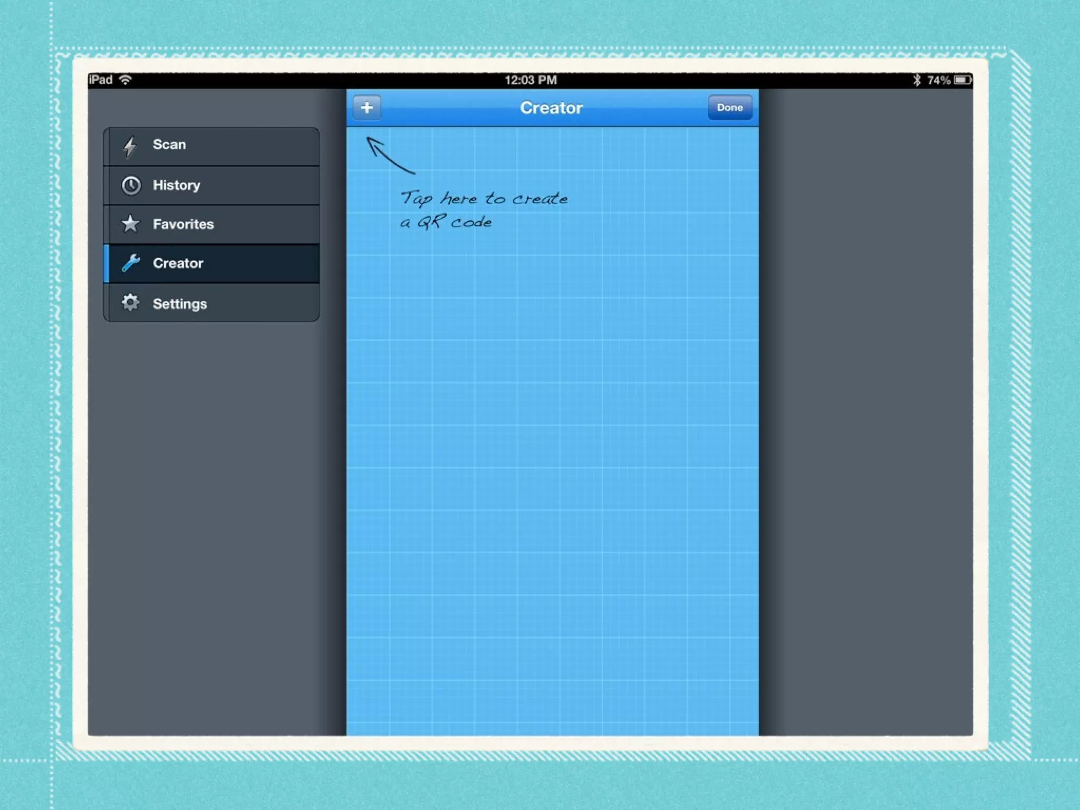The width and height of the screenshot is (1080, 810).
Task: Tap the plus button to add QR code
Action: click(x=367, y=108)
